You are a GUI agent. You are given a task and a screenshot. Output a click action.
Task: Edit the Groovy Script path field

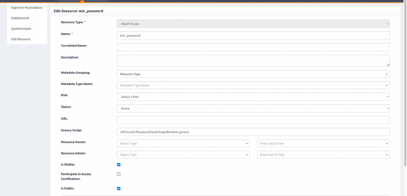(x=253, y=132)
